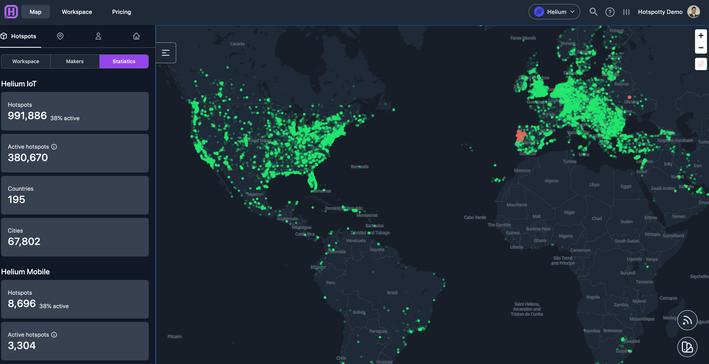
Task: Click the Angola label on the map
Action: click(593, 297)
